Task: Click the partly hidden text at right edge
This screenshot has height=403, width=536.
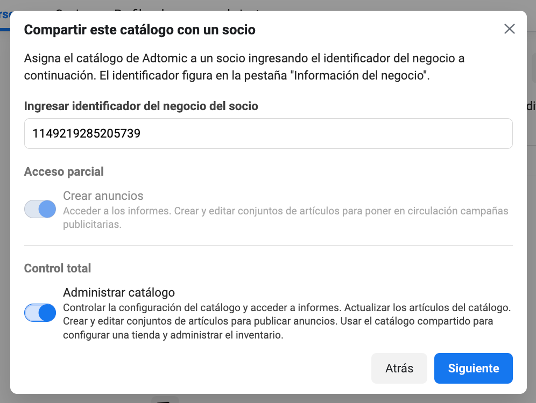Action: [531, 106]
